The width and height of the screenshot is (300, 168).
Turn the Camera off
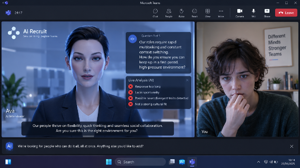240,13
